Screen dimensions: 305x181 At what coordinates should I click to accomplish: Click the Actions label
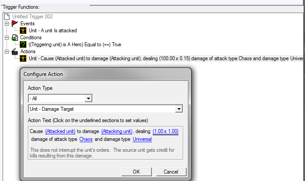click(28, 51)
